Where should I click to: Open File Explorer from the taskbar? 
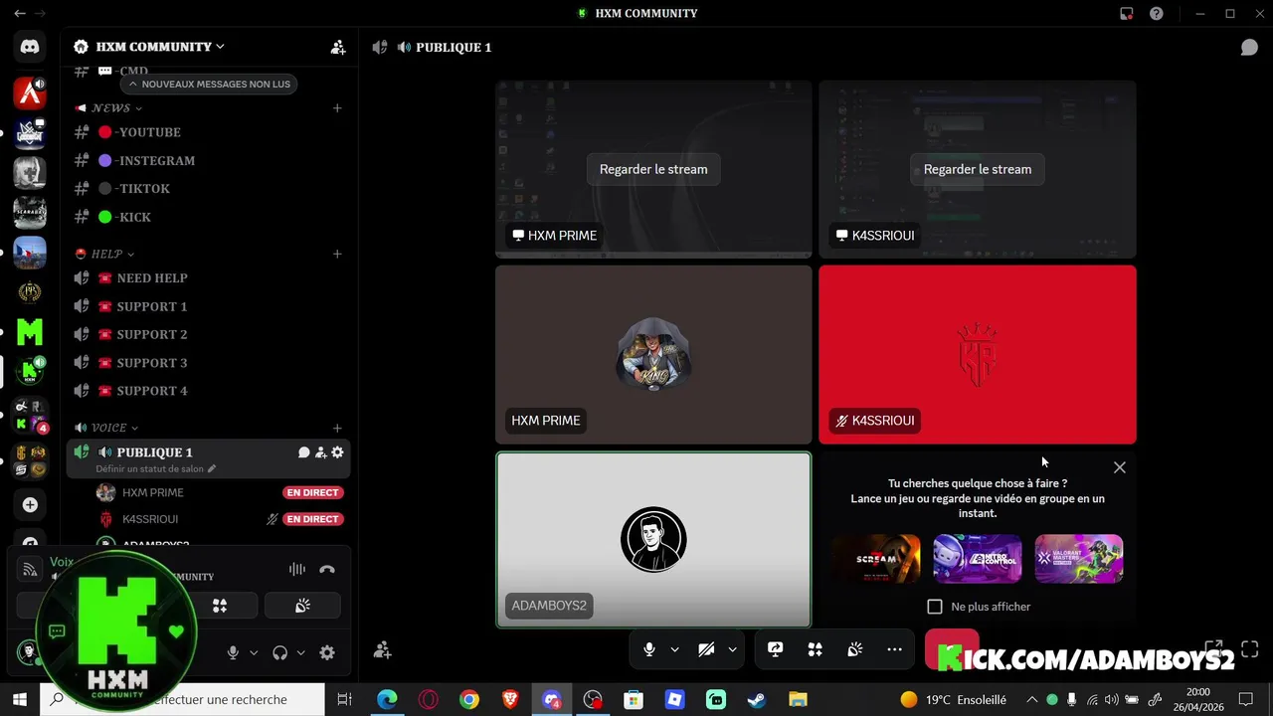[x=798, y=699]
